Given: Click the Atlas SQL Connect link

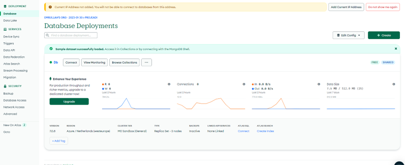Looking at the screenshot, I should pyautogui.click(x=243, y=131).
